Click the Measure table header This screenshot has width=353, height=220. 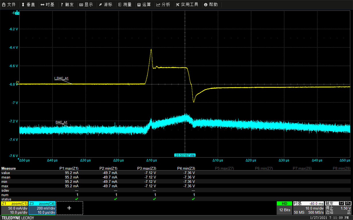click(9, 168)
